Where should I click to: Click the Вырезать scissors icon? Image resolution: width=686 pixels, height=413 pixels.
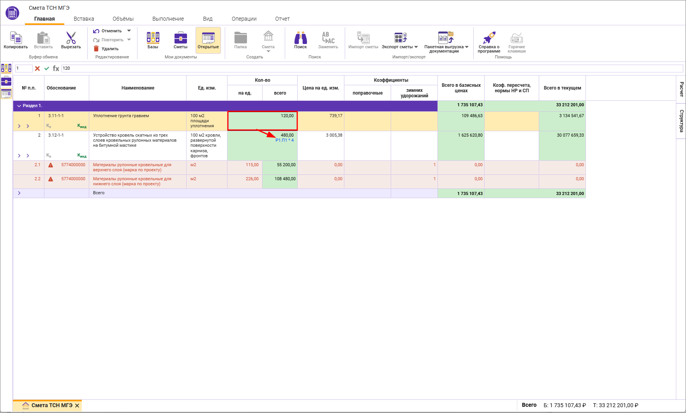point(71,39)
